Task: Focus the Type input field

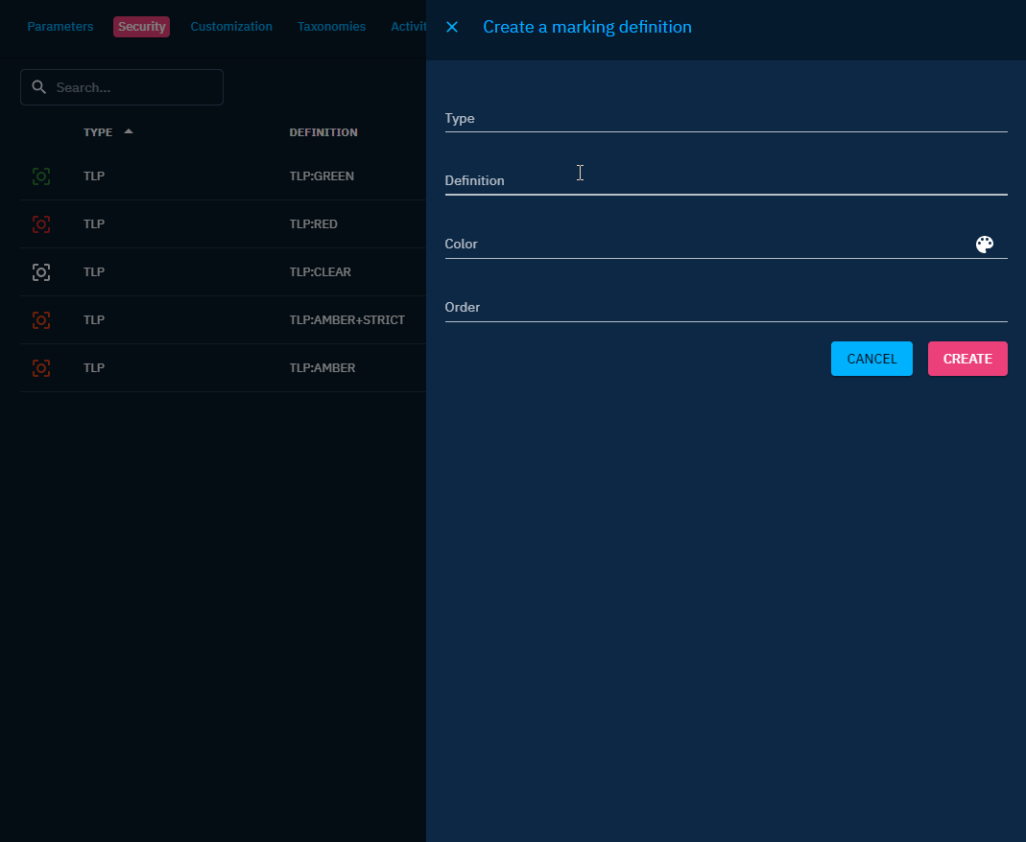Action: click(726, 119)
